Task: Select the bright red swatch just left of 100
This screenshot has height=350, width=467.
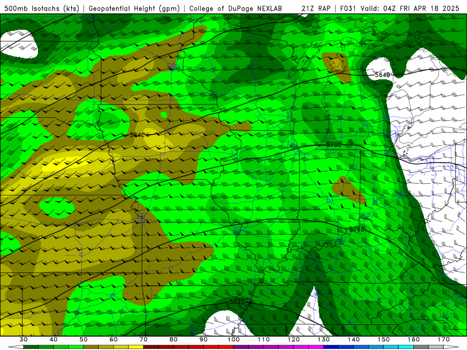Action: click(226, 347)
